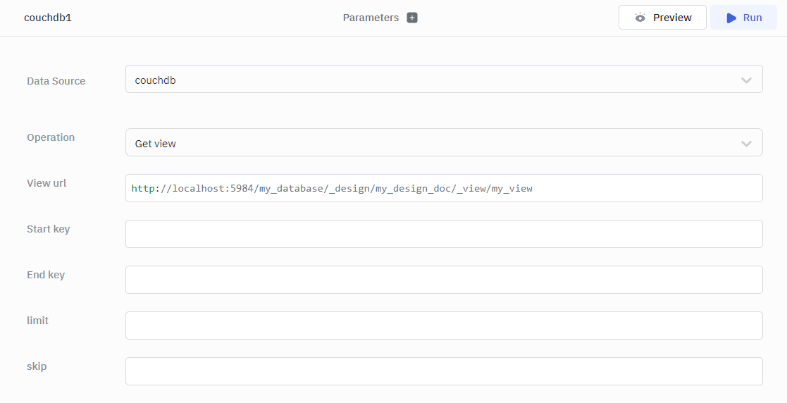Click the couchdb1 query name
Image resolution: width=787 pixels, height=403 pixels.
(48, 18)
